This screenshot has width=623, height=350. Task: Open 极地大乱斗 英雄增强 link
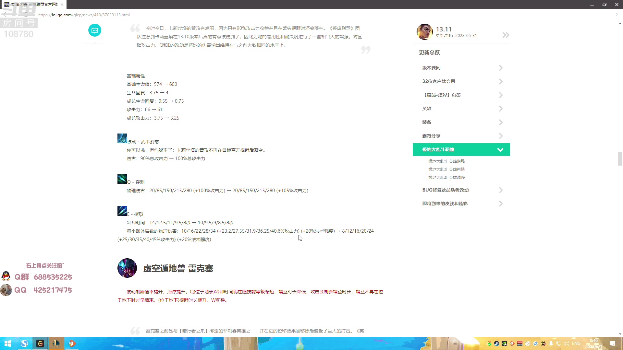pyautogui.click(x=446, y=161)
